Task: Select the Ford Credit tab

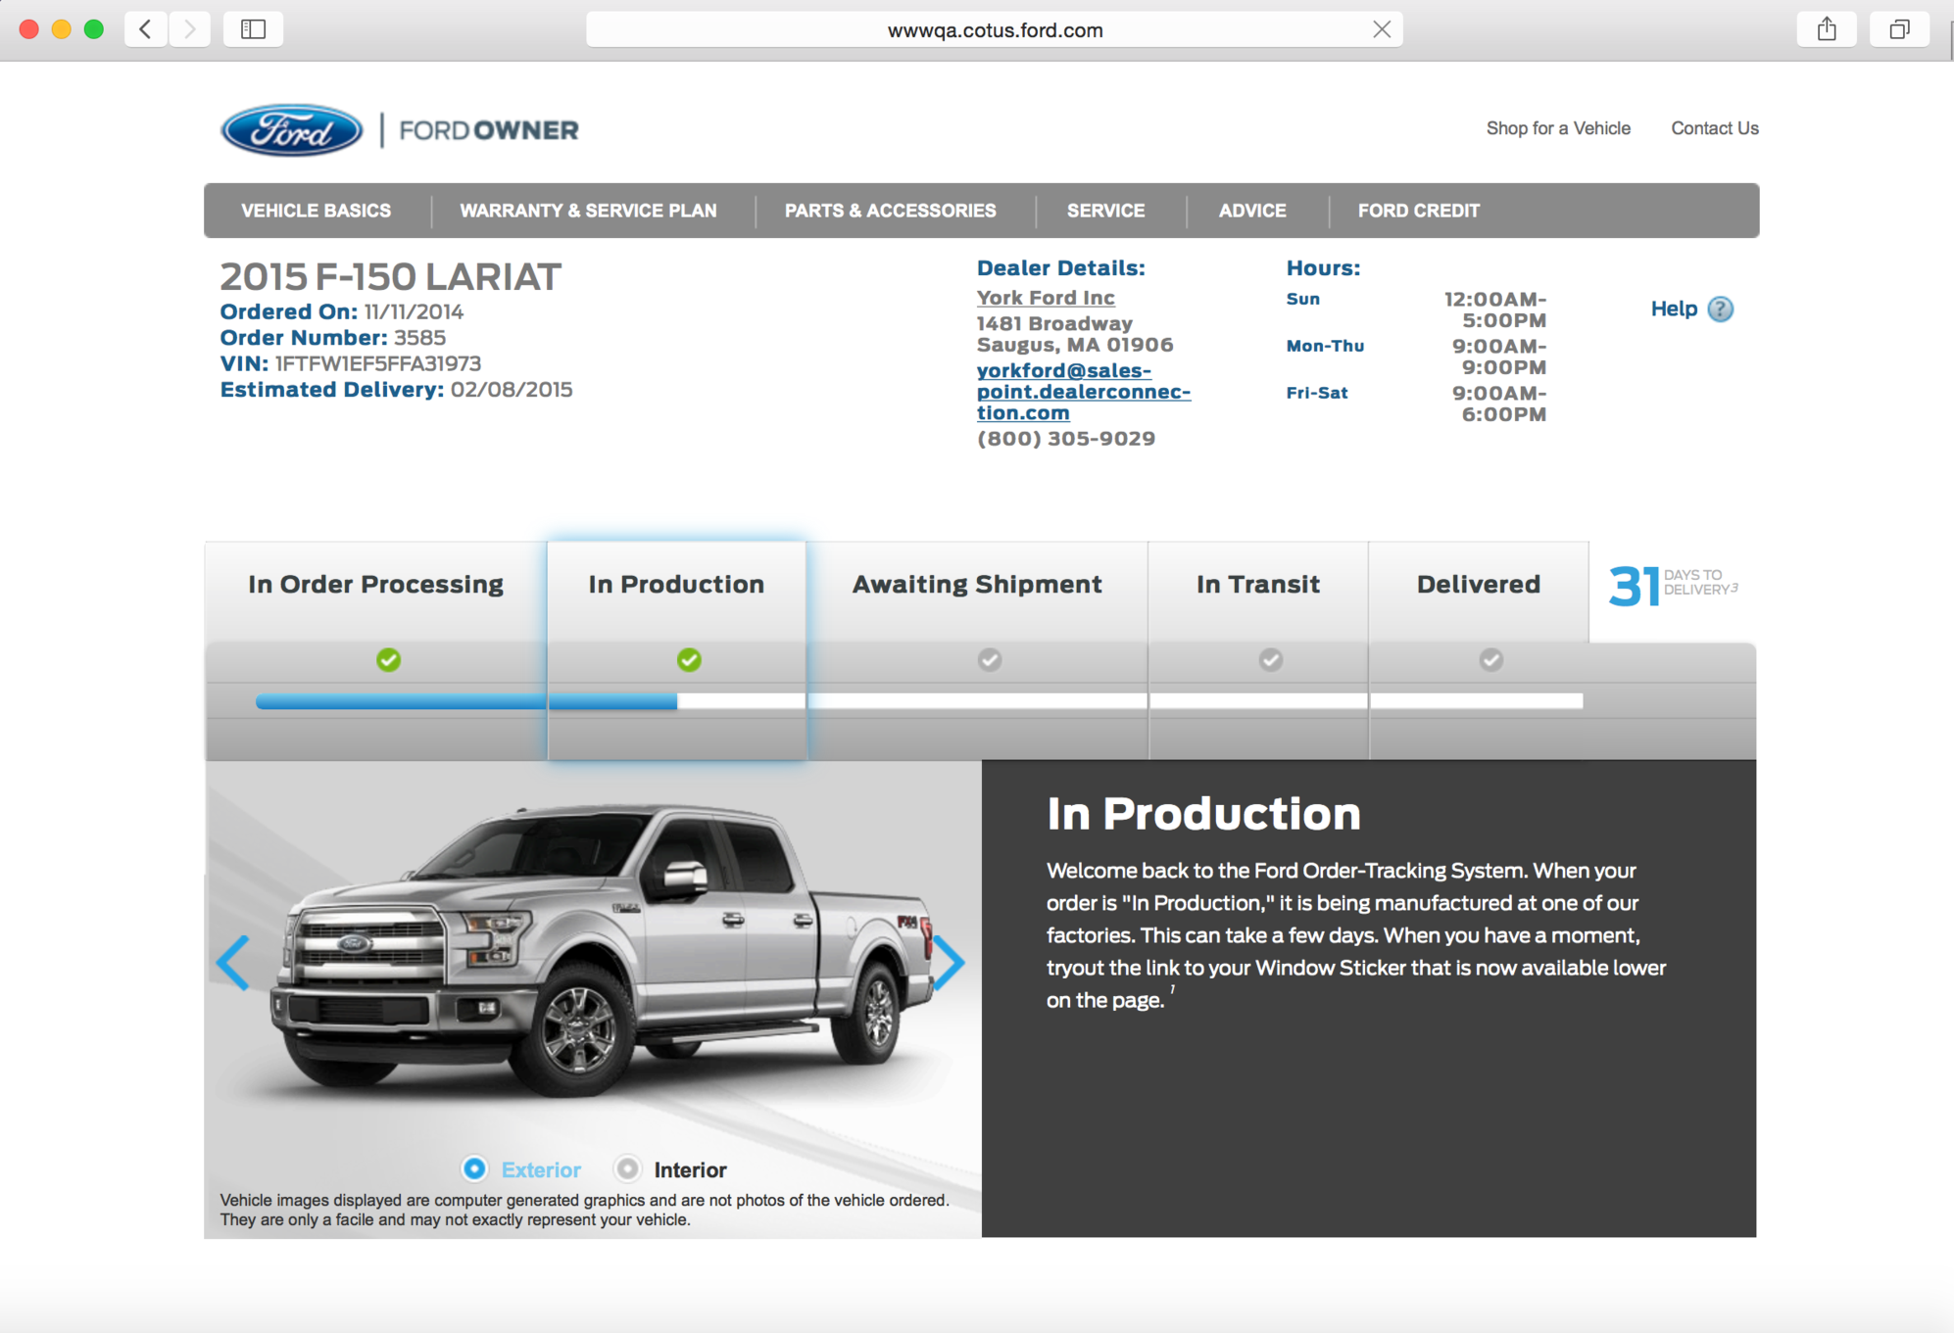Action: (x=1418, y=210)
